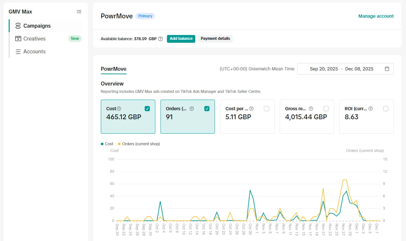
Task: Click the Available balance 378.59 GBP text
Action: click(129, 39)
